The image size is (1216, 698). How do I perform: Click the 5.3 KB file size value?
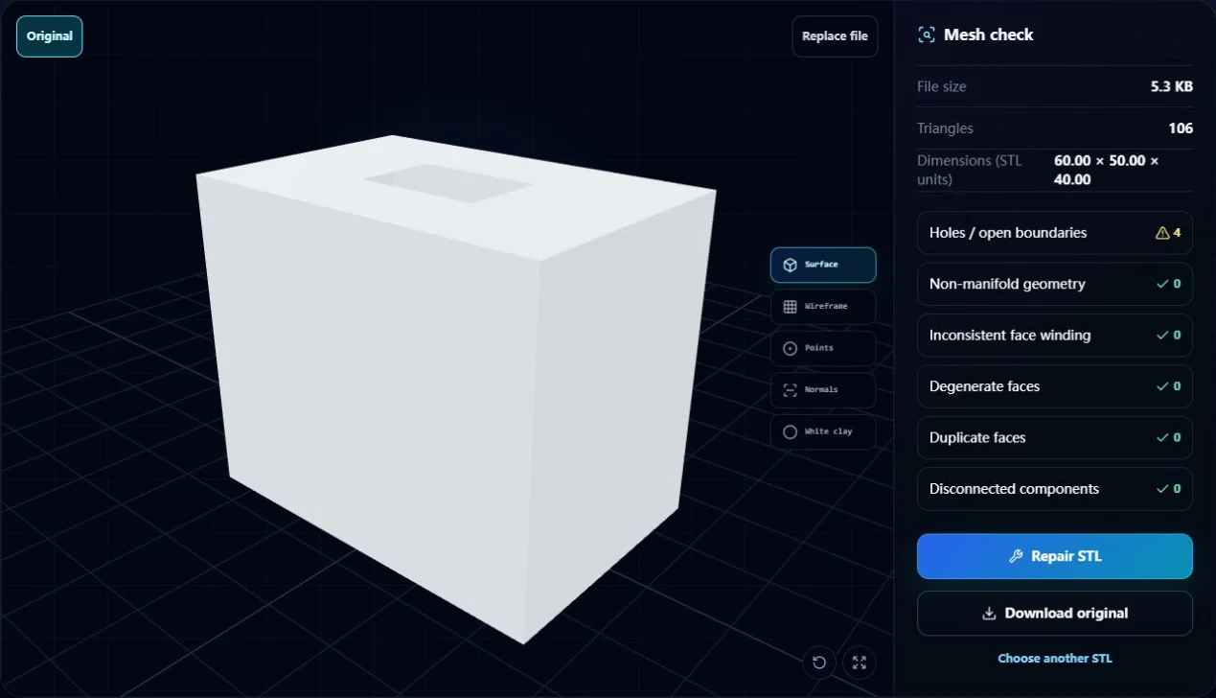tap(1172, 86)
